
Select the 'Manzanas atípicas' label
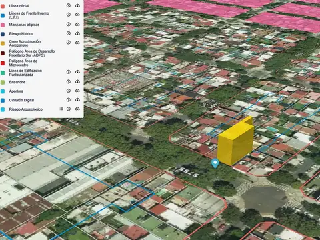click(x=24, y=25)
